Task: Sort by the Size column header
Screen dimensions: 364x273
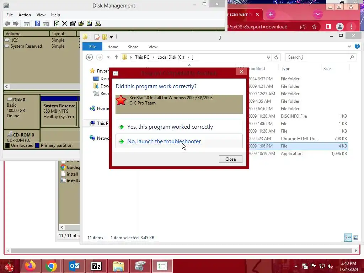Action: click(x=335, y=69)
